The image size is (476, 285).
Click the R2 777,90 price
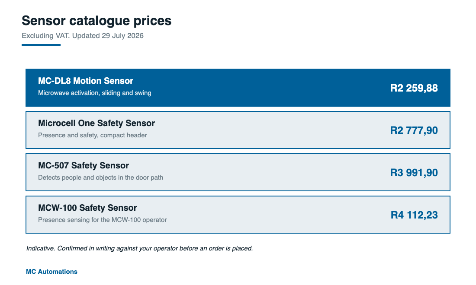pos(414,130)
